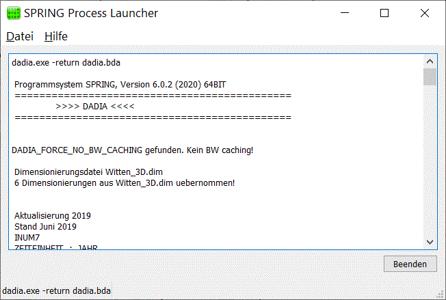Viewport: 446px width, 300px height.
Task: Maximize the SPRING Process Launcher window
Action: click(384, 13)
